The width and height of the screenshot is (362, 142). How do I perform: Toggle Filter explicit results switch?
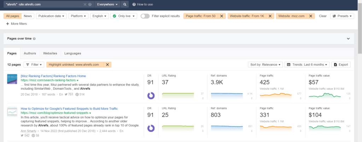145,16
